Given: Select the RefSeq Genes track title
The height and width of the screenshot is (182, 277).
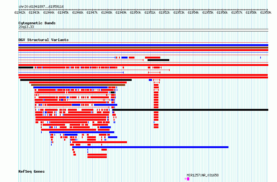Looking at the screenshot, I should click(31, 171).
